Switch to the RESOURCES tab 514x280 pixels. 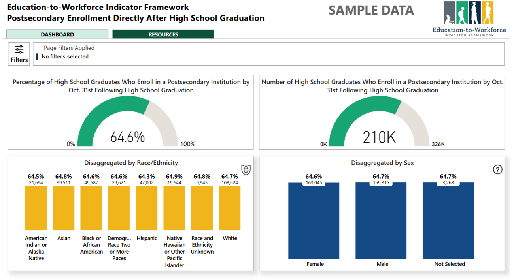(163, 34)
